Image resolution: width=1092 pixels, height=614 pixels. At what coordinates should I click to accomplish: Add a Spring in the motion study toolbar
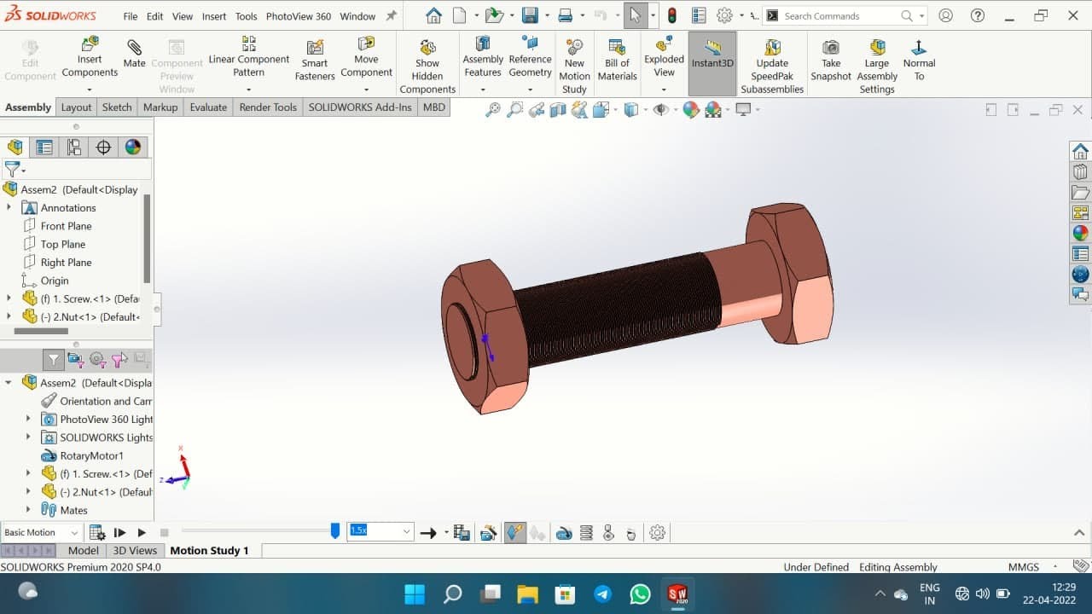[x=586, y=533]
